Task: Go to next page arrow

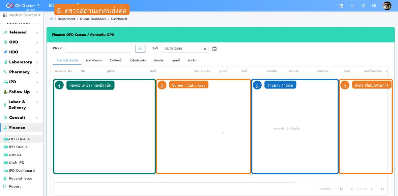Action: coord(372,189)
